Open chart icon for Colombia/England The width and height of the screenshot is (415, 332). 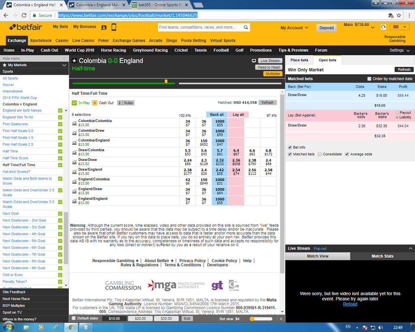(75, 142)
